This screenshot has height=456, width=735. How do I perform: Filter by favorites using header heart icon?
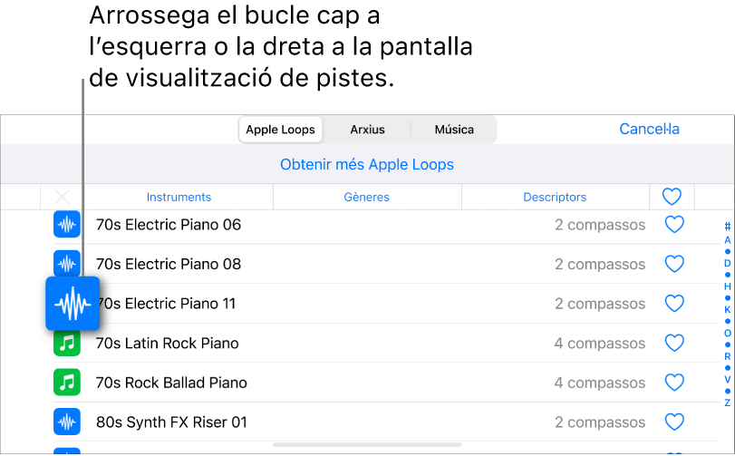click(x=672, y=197)
